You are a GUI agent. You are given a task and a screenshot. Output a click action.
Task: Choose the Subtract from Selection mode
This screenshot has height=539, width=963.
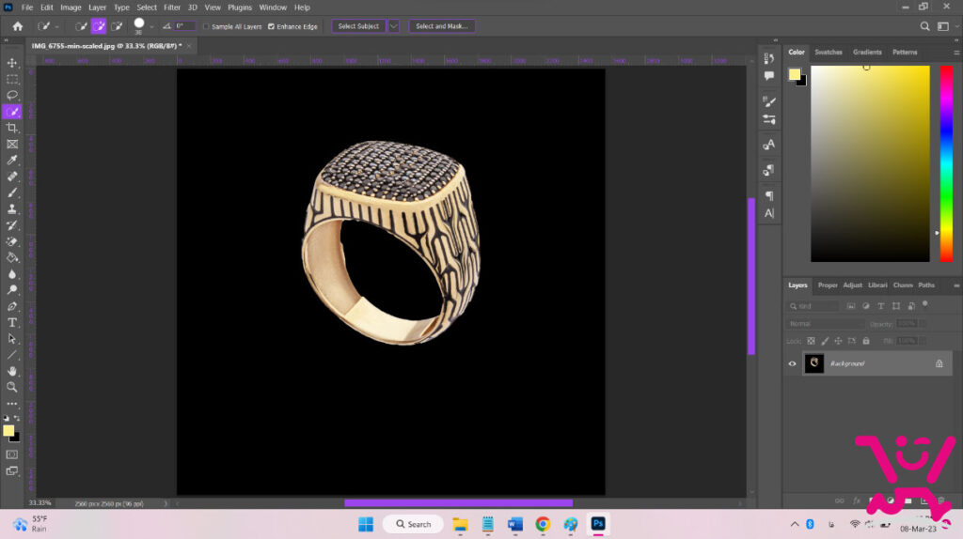[x=116, y=26]
